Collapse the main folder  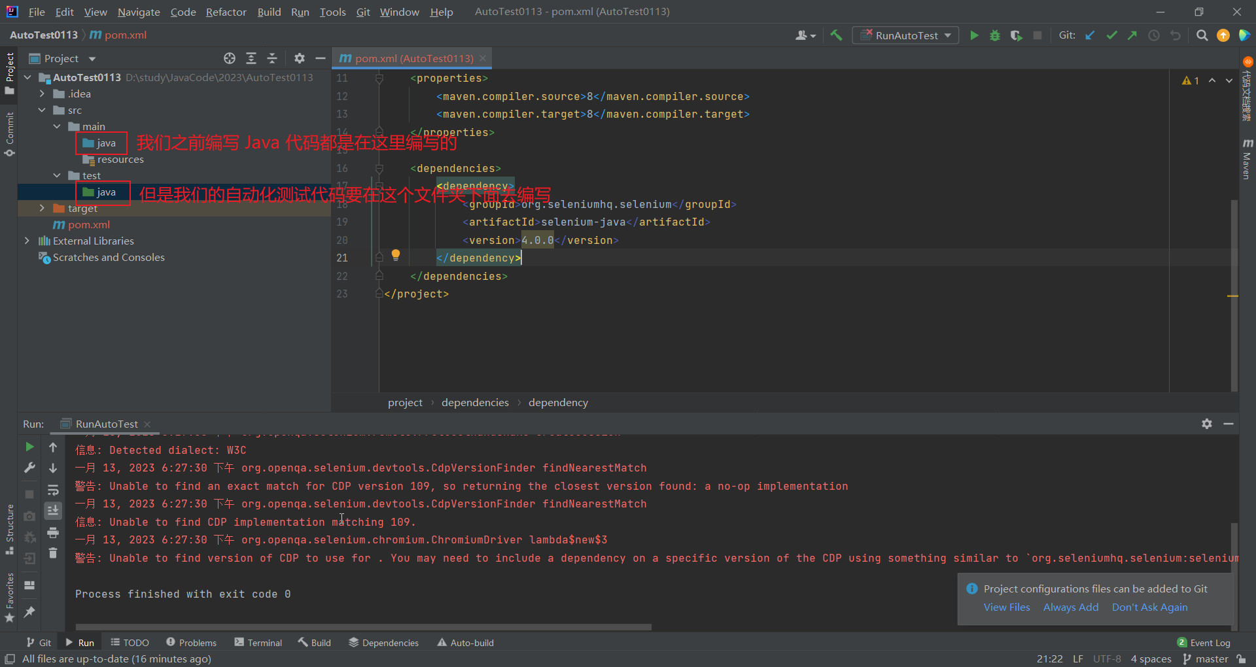[x=57, y=126]
